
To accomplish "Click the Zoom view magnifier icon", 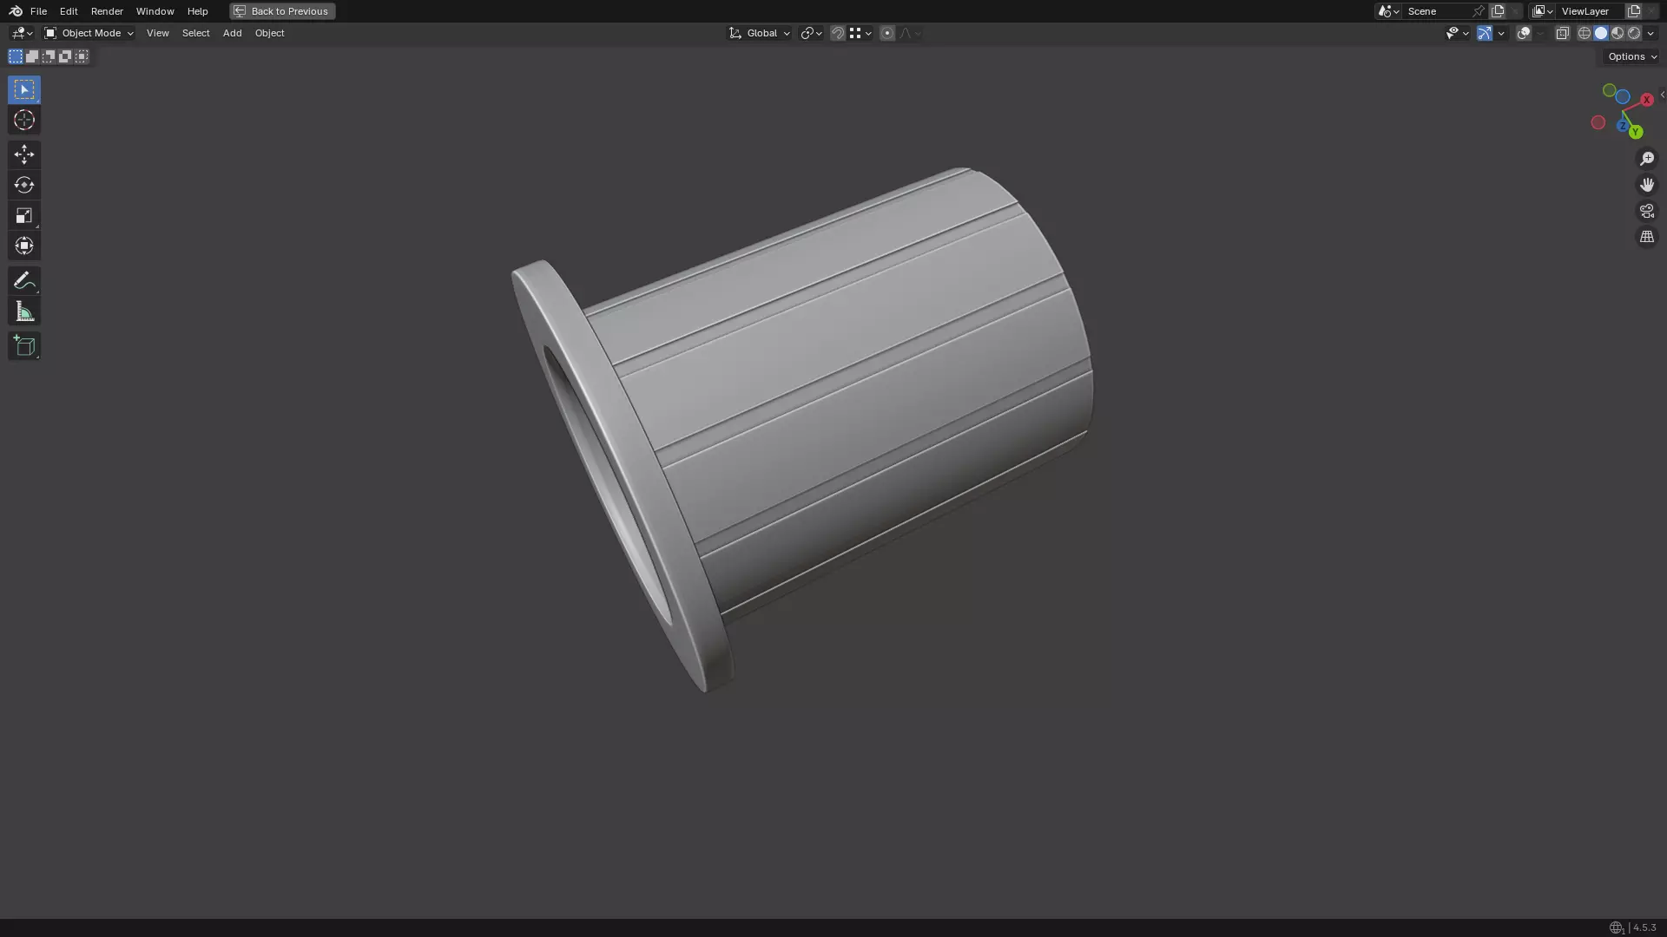I will click(x=1647, y=159).
